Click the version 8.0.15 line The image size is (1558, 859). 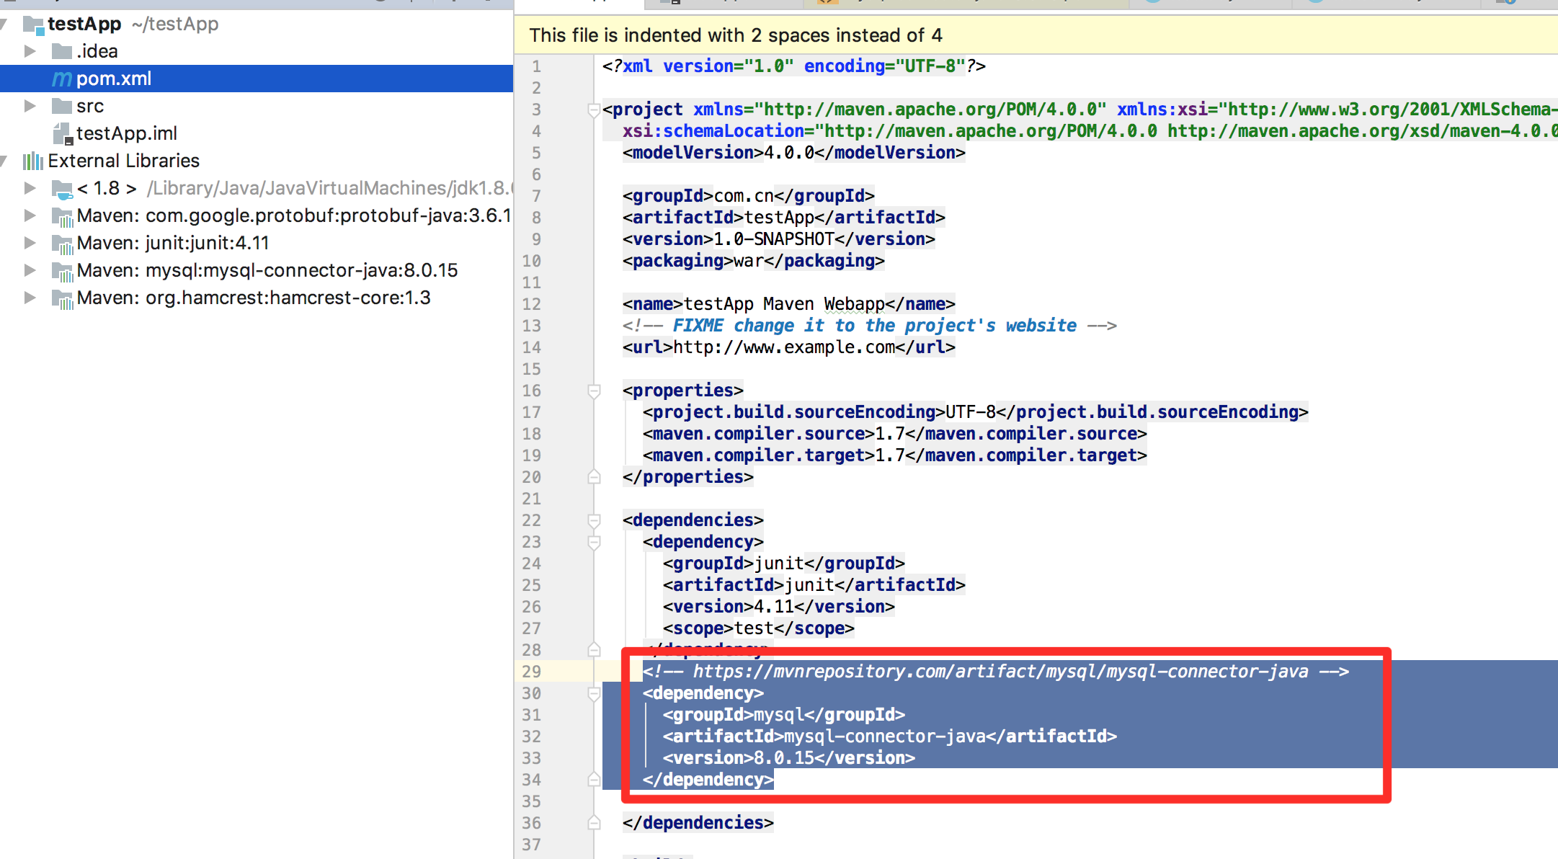click(789, 758)
